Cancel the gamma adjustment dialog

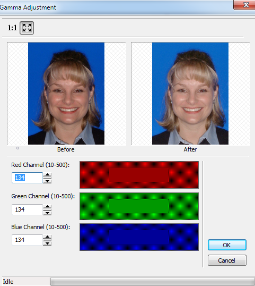click(227, 260)
